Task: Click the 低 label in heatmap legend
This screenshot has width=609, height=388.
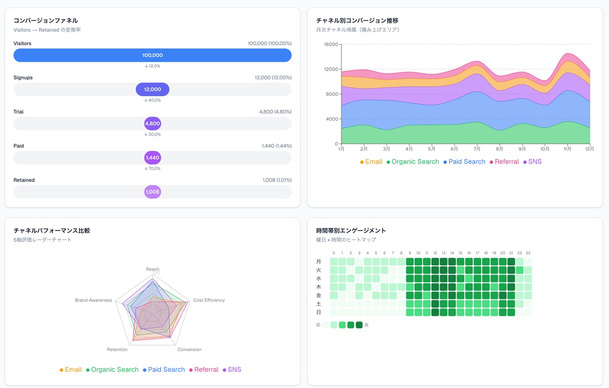Action: point(318,325)
